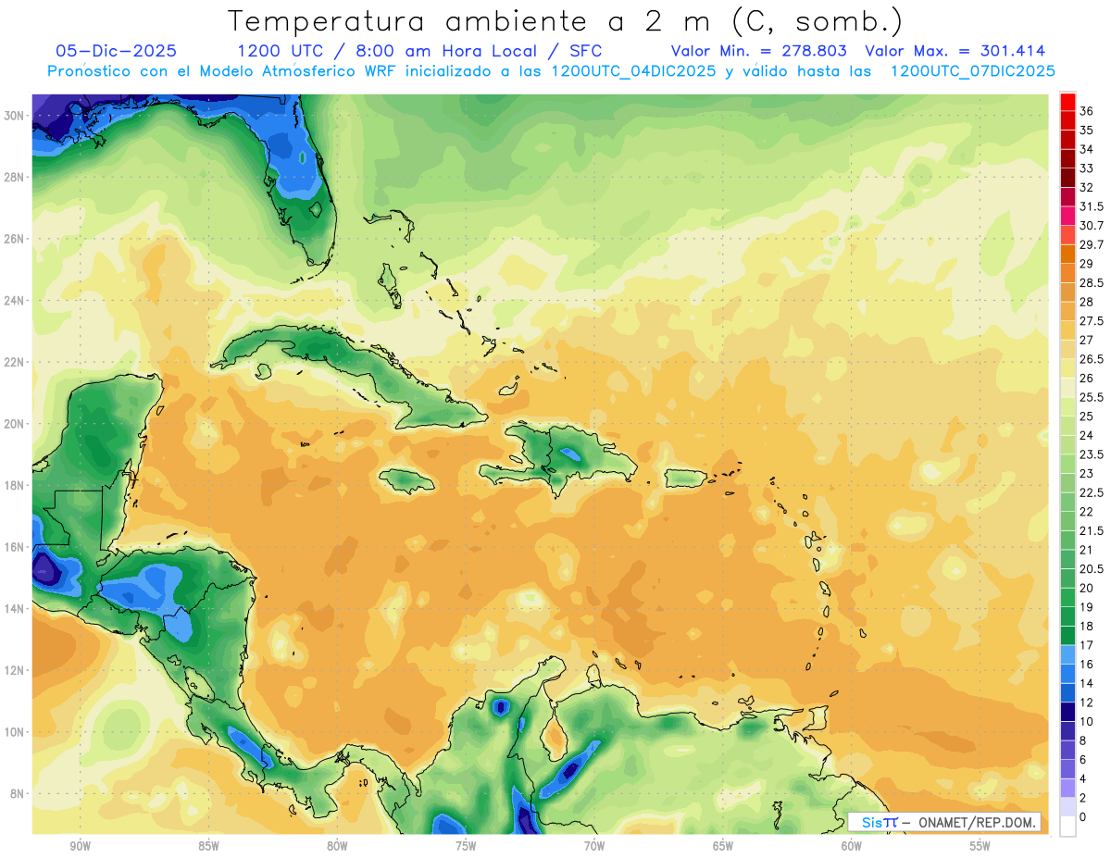The image size is (1111, 858).
Task: Click the color scale label '26.5'
Action: tap(1092, 359)
